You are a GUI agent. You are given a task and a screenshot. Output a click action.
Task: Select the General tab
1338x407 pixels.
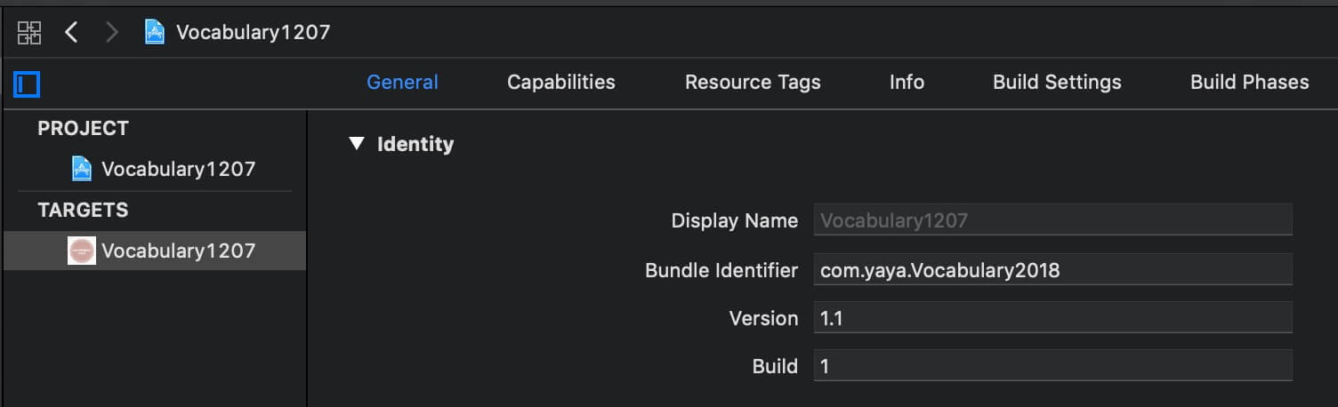[x=402, y=82]
